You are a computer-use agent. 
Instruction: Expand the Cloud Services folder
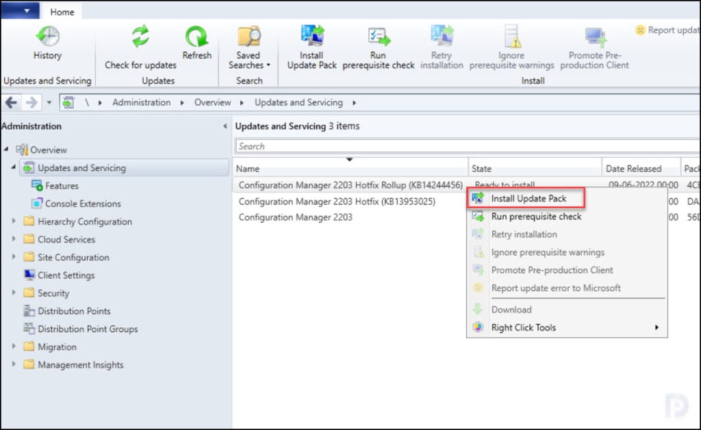[14, 239]
